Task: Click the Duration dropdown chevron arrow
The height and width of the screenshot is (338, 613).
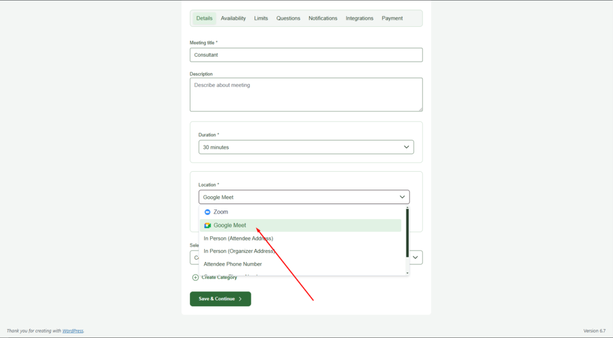Action: click(406, 147)
